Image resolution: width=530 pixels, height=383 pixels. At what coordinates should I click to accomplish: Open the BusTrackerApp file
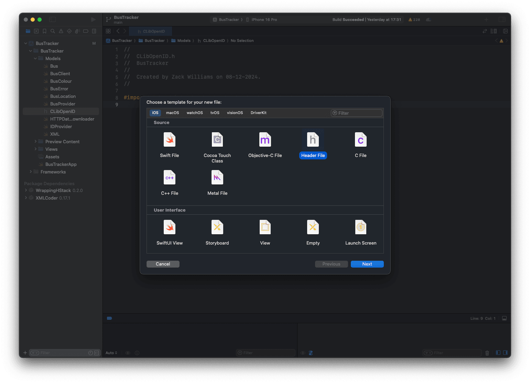[x=61, y=164]
